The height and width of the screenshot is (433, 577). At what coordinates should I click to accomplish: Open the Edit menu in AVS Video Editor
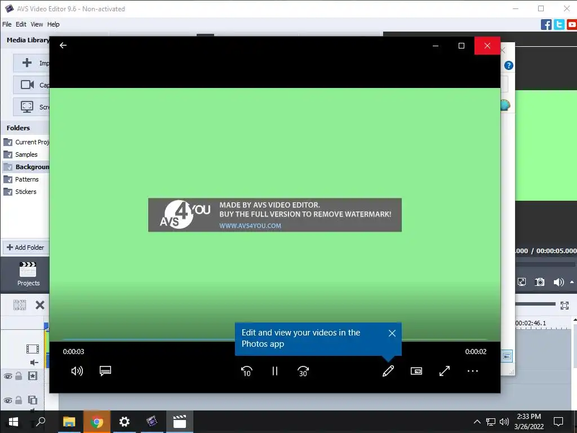click(21, 24)
